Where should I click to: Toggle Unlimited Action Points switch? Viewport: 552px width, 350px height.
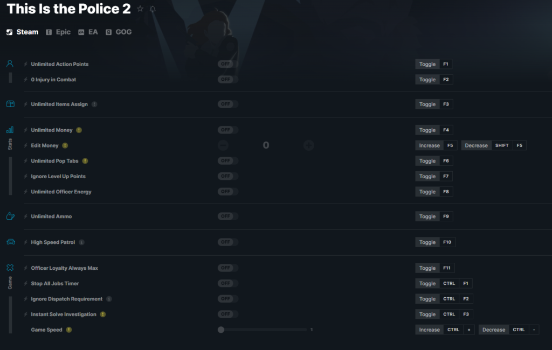[227, 64]
